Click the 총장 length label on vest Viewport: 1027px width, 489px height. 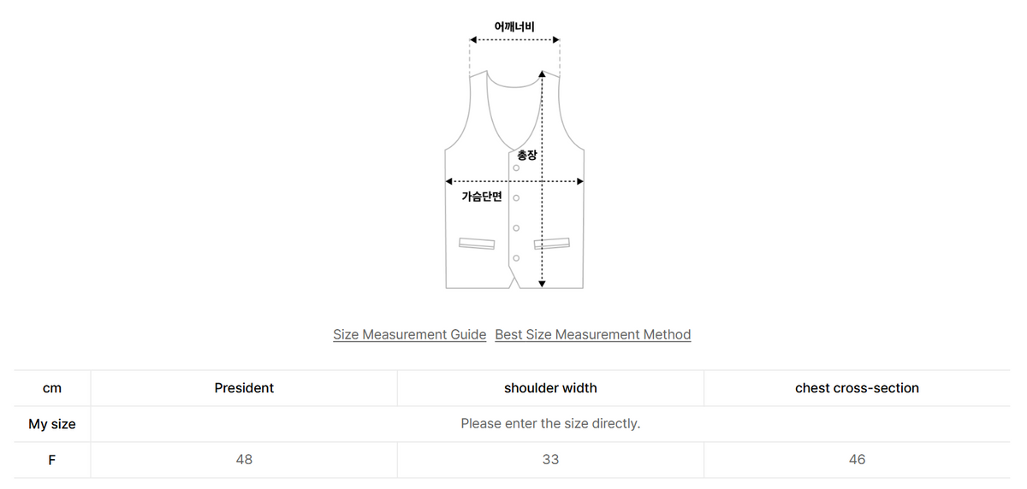pyautogui.click(x=526, y=156)
